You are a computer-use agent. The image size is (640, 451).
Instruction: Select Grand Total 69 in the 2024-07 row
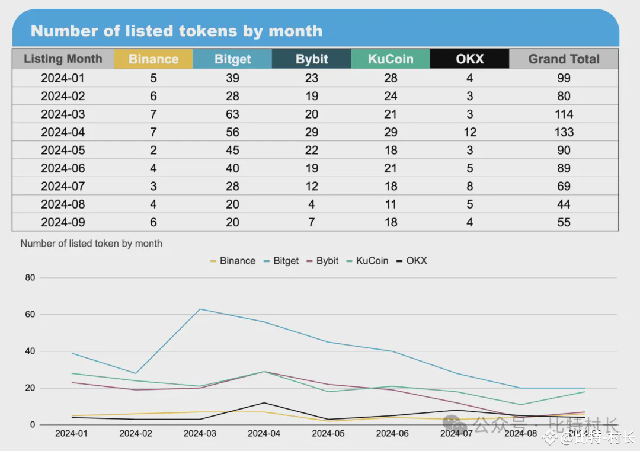click(564, 186)
